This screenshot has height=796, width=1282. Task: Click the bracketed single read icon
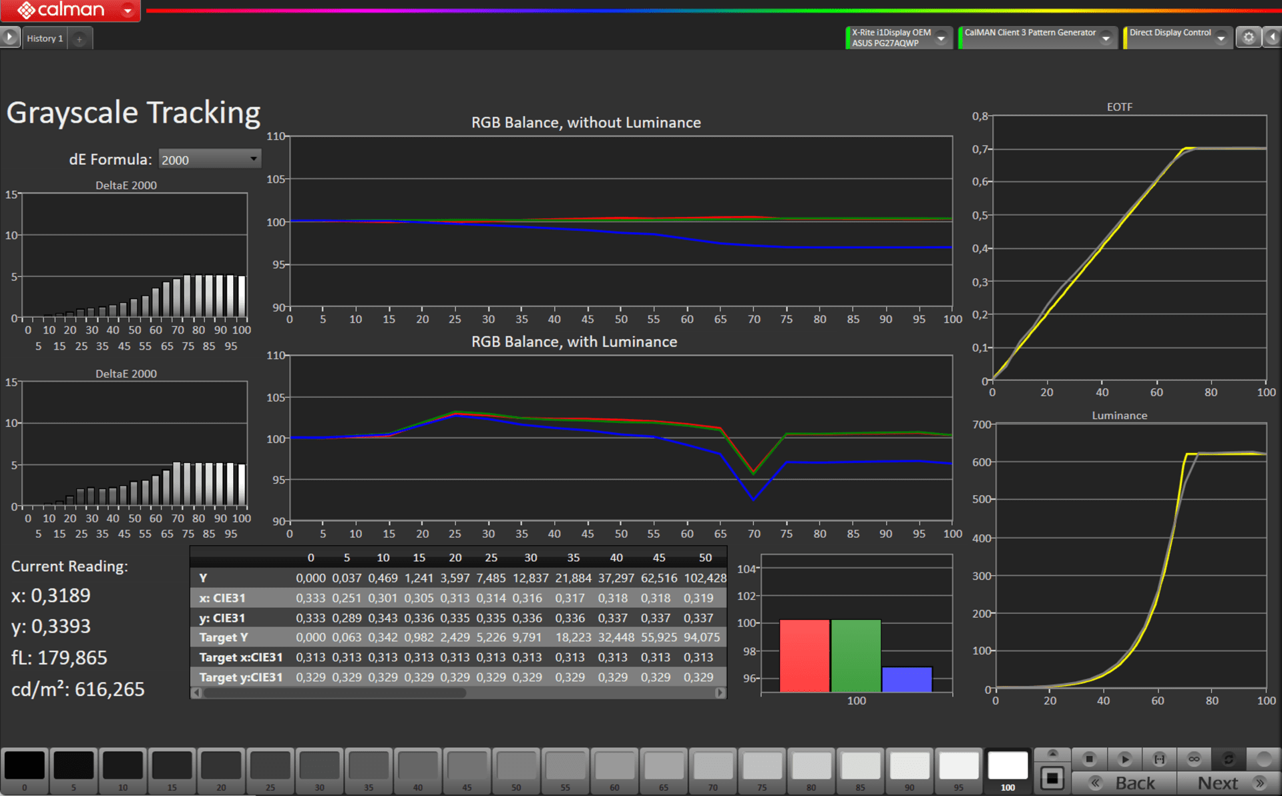click(1159, 759)
